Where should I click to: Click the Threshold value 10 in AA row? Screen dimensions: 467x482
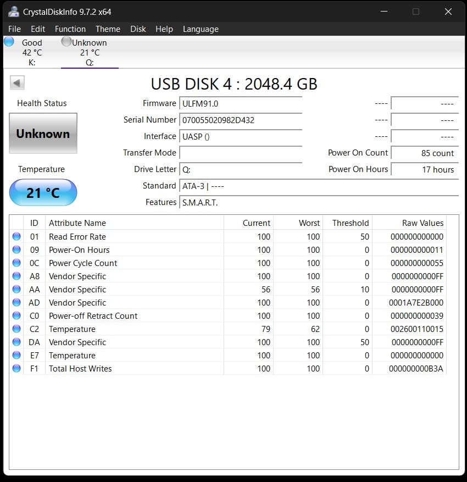pyautogui.click(x=365, y=290)
